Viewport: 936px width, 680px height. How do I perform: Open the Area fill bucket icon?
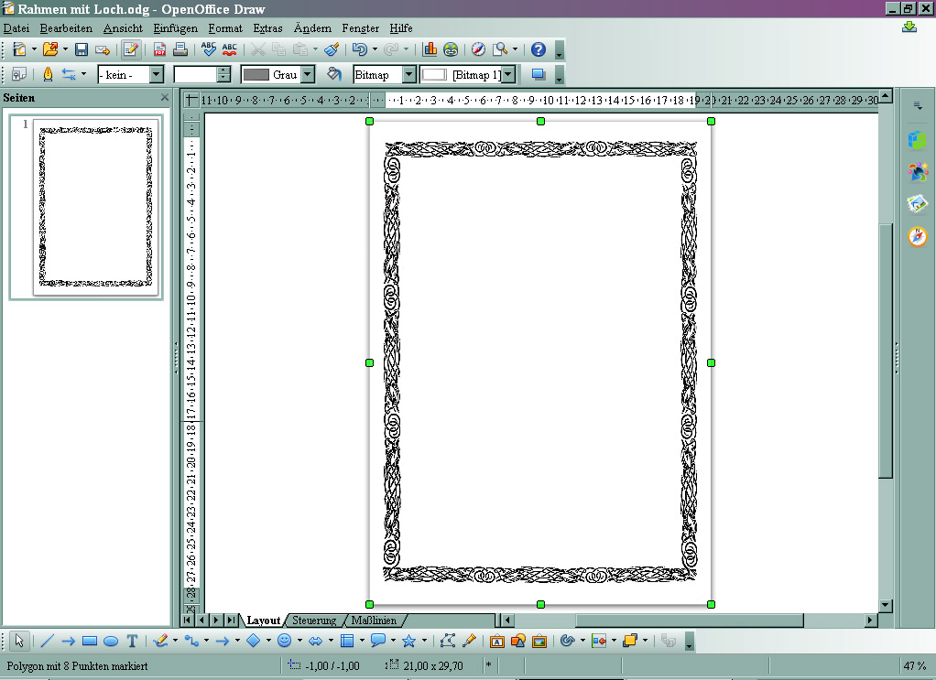pos(334,74)
